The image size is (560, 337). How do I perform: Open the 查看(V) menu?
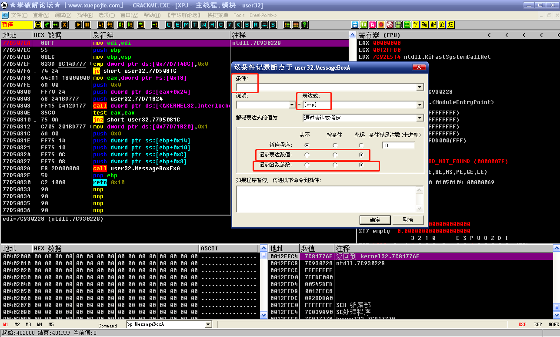coord(41,15)
